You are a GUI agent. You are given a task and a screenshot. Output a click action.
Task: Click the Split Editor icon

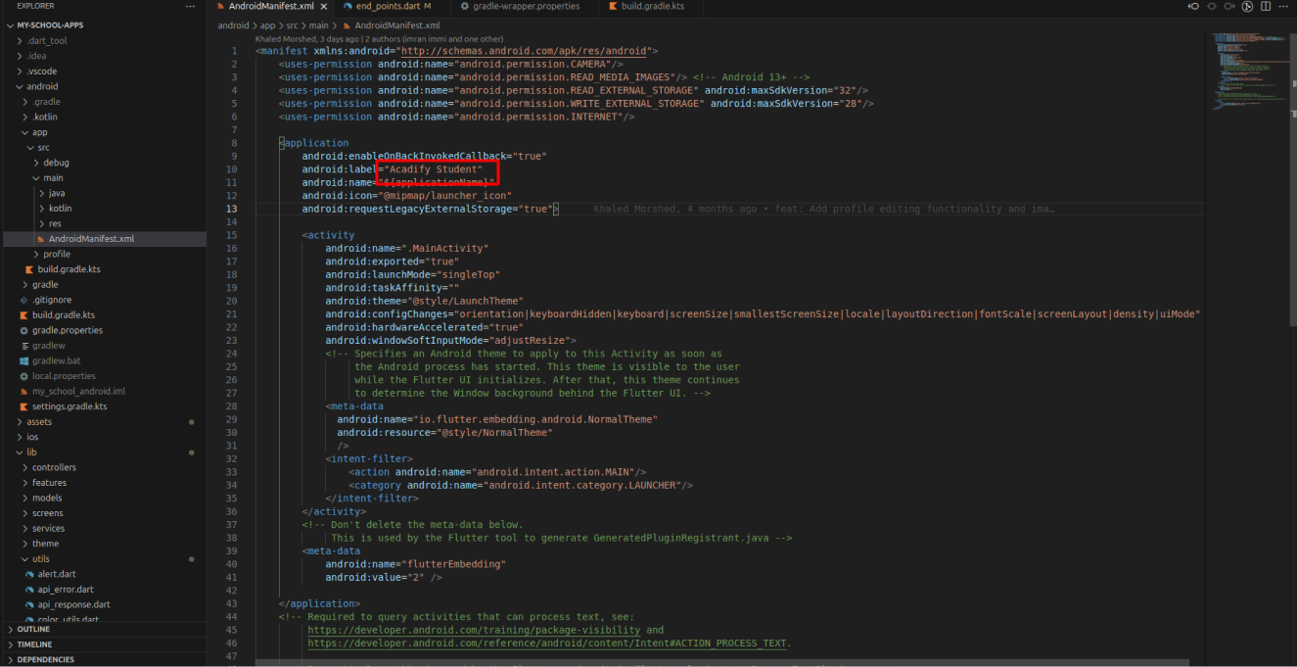1266,6
